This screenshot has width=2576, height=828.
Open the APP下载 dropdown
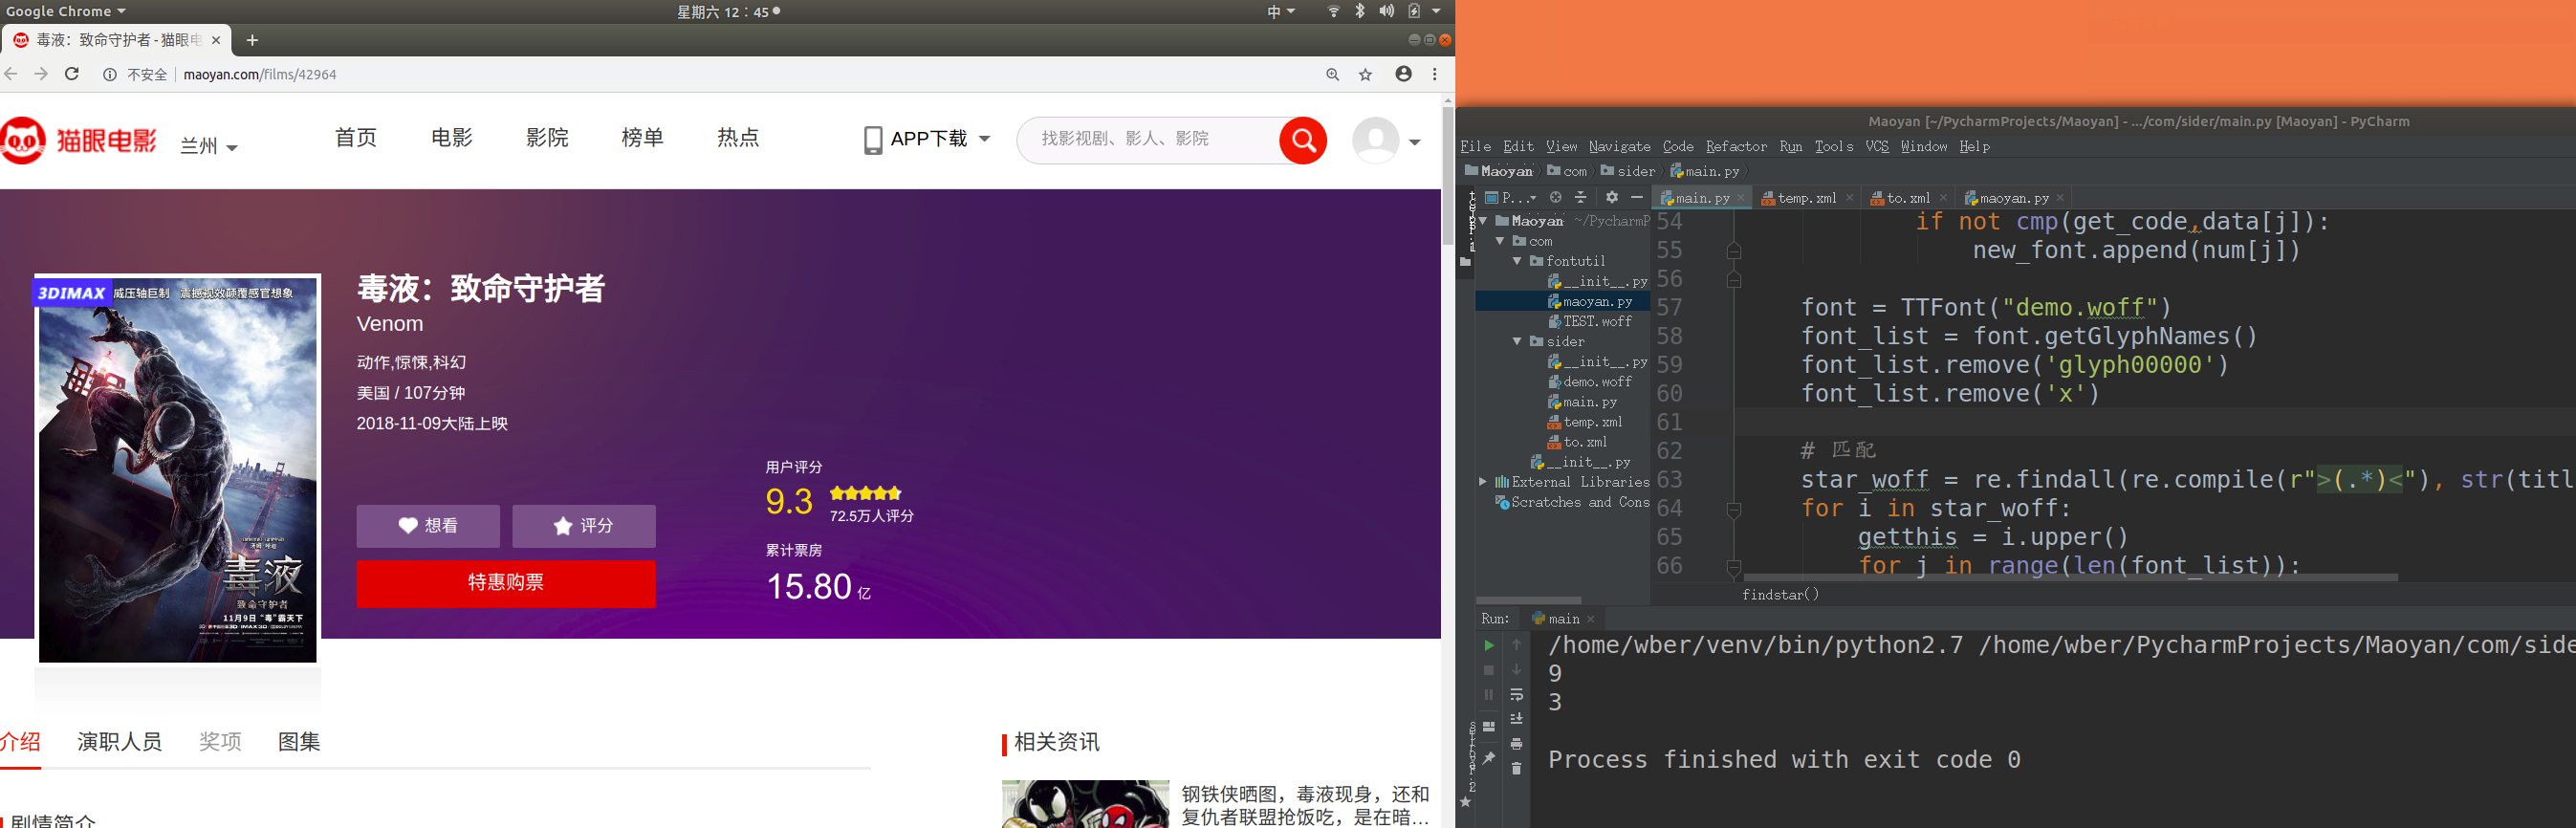click(x=927, y=139)
